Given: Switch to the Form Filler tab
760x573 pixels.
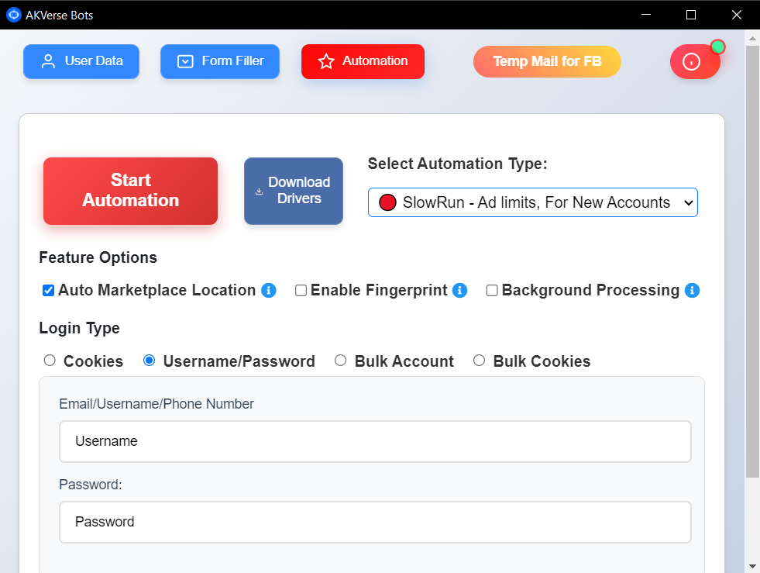Looking at the screenshot, I should point(220,61).
